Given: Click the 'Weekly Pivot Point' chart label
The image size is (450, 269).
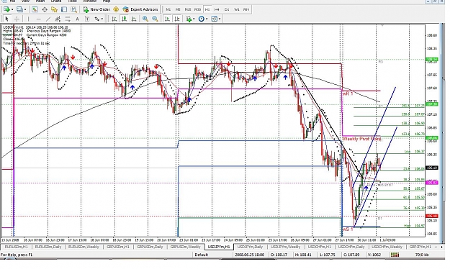Looking at the screenshot, I should pos(362,139).
